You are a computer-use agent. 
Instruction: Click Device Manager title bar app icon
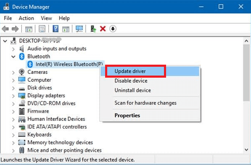click(x=6, y=7)
